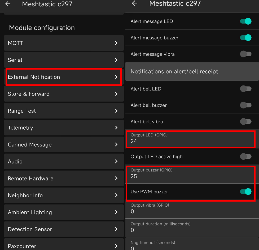Click right 'Meshtastic c297' title
Screen dimensions: 259x250
(x=175, y=3)
